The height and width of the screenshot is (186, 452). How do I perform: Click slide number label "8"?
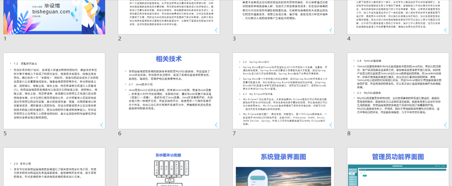pos(349,133)
